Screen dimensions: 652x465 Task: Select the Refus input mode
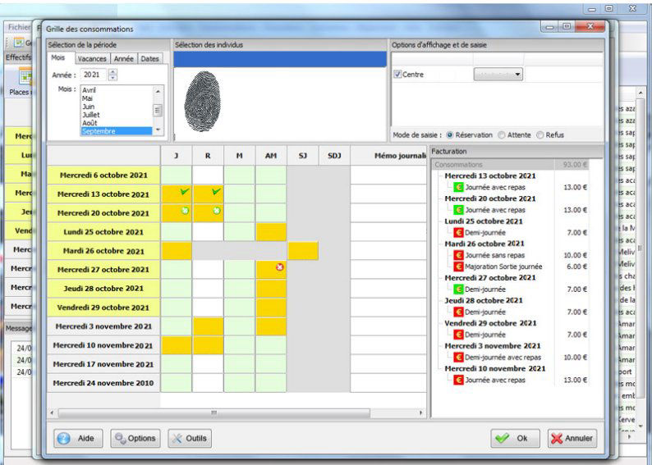click(540, 135)
